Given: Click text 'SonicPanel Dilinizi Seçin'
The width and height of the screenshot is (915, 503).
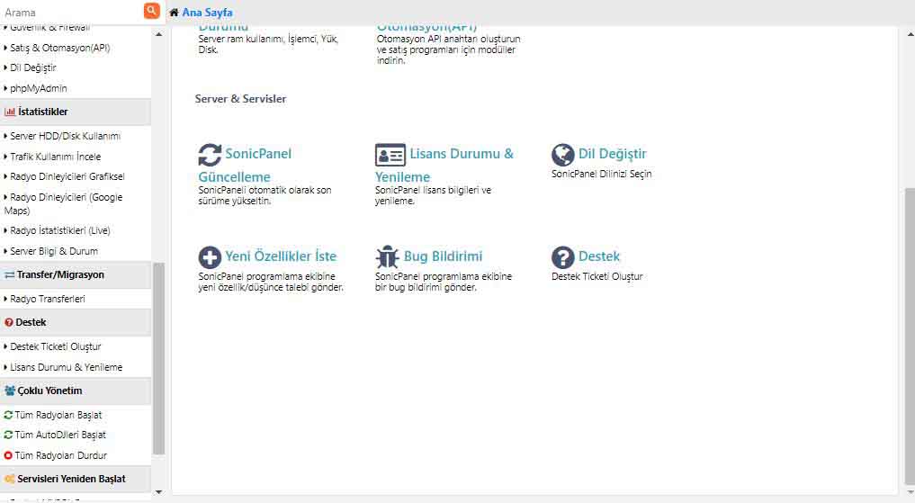Looking at the screenshot, I should point(602,174).
